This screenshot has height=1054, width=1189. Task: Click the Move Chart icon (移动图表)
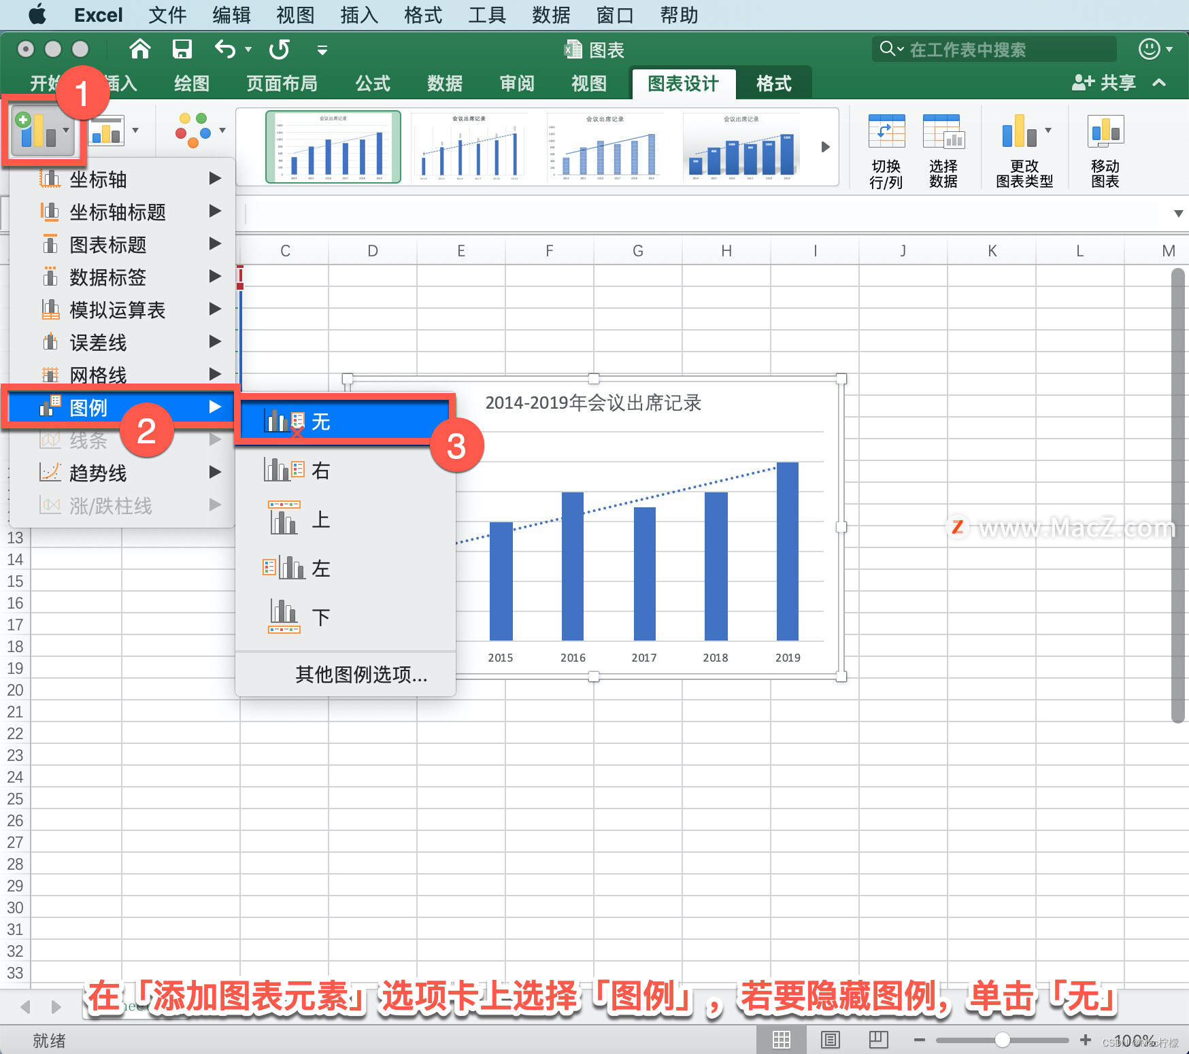[1105, 131]
